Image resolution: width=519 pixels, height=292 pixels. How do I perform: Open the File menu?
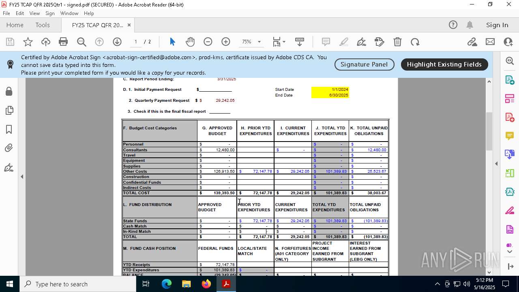(6, 13)
